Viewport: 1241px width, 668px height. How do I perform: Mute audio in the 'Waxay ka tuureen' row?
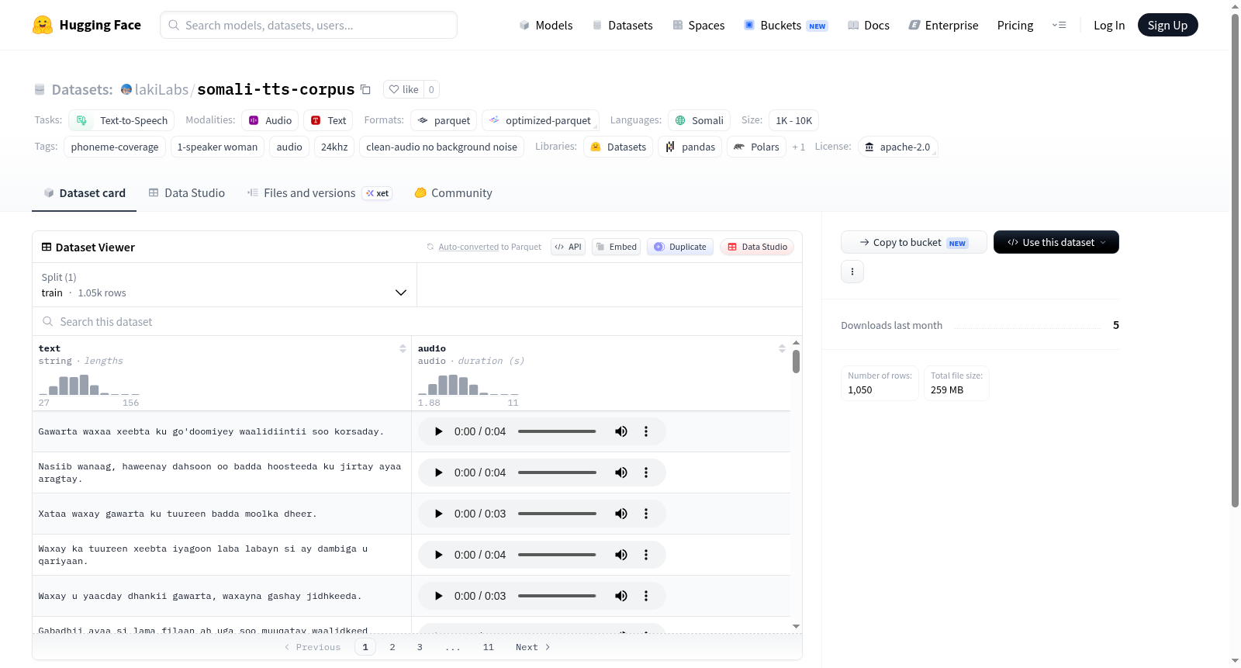[x=621, y=555]
